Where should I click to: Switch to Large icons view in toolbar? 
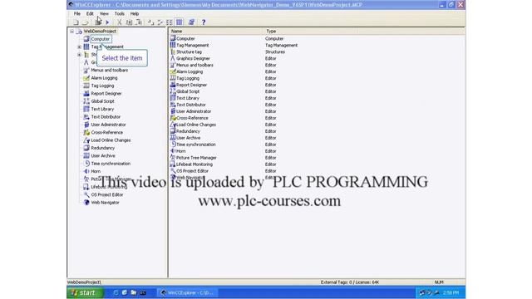point(150,22)
